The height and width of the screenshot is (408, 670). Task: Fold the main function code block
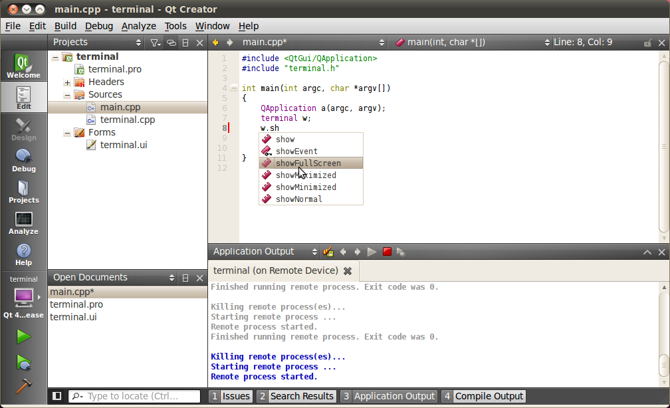[234, 88]
